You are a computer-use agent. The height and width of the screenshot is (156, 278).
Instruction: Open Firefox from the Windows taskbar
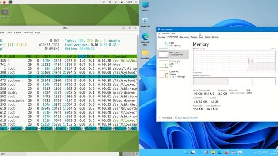(x=226, y=152)
